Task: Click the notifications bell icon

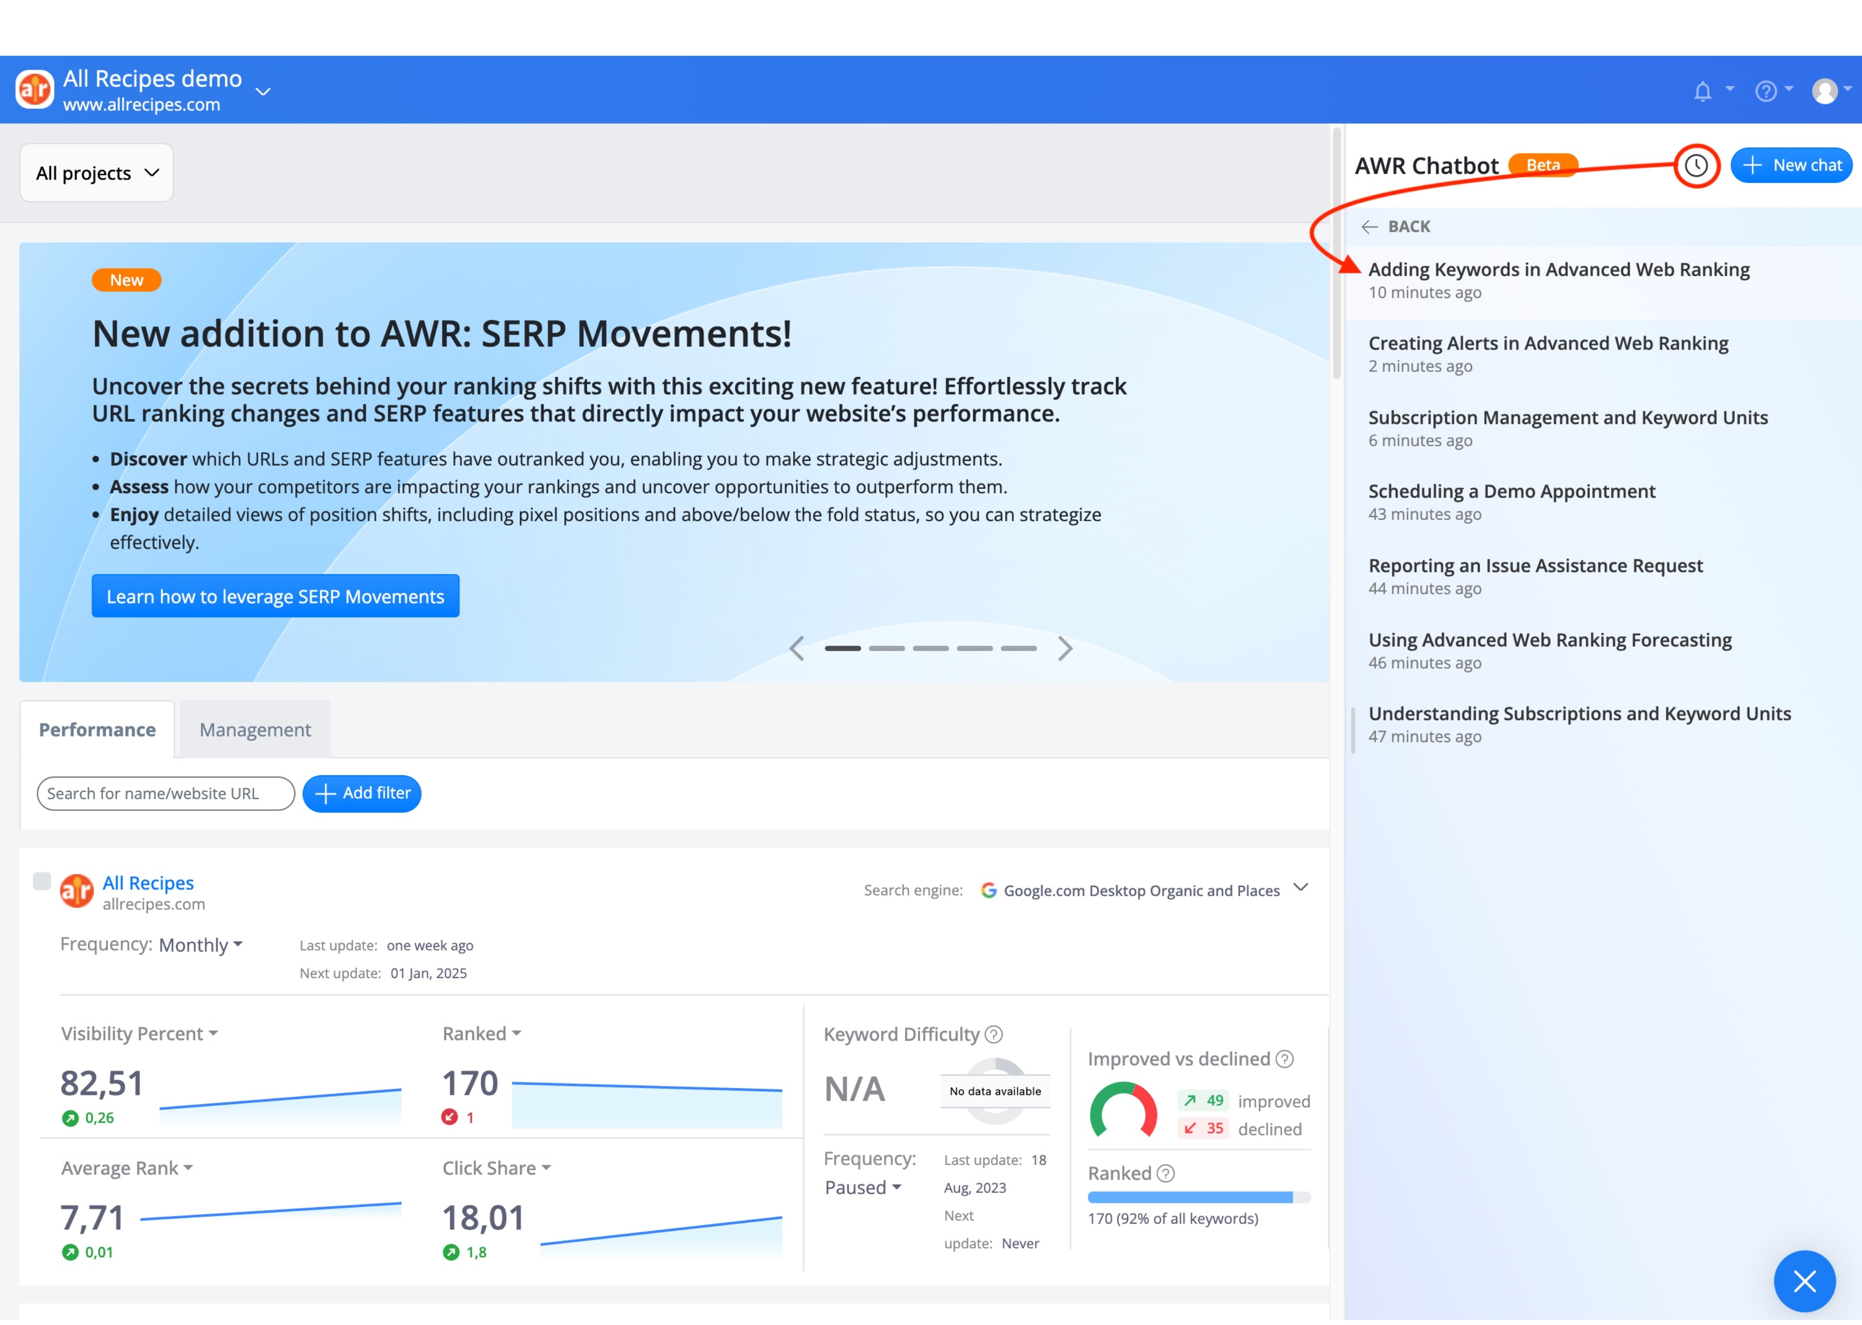Action: (1702, 91)
